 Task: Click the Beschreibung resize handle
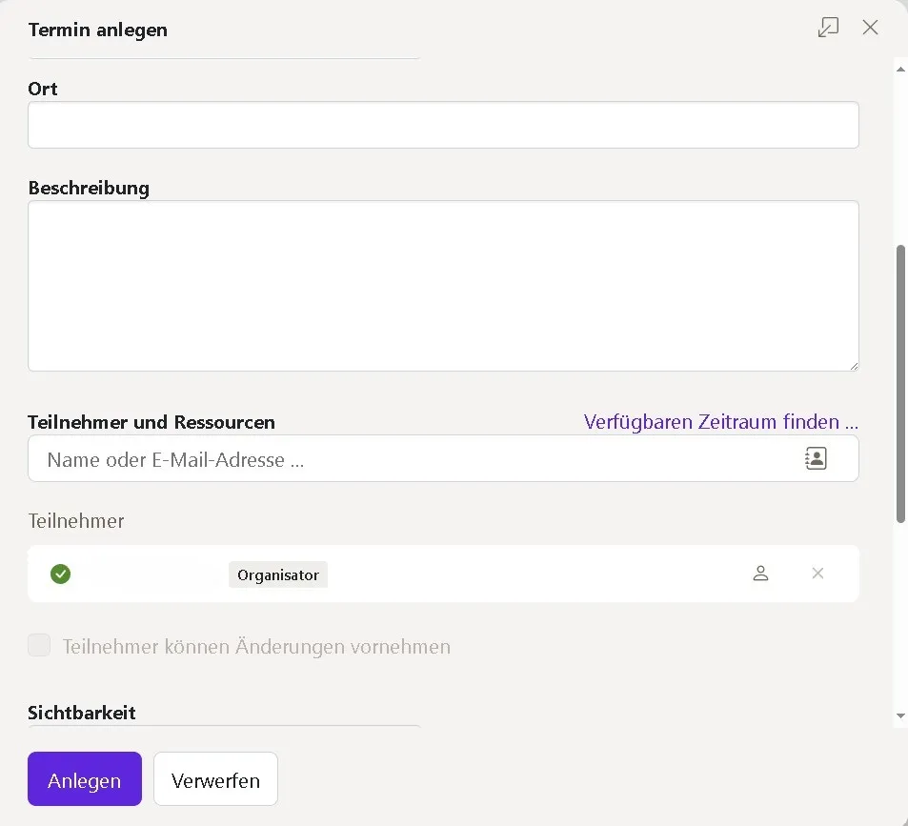point(853,365)
